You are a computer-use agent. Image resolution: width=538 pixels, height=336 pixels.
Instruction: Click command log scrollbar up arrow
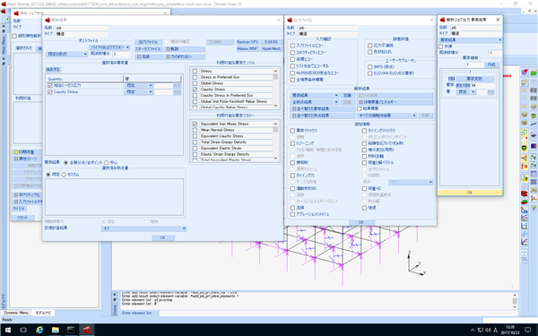[x=515, y=295]
